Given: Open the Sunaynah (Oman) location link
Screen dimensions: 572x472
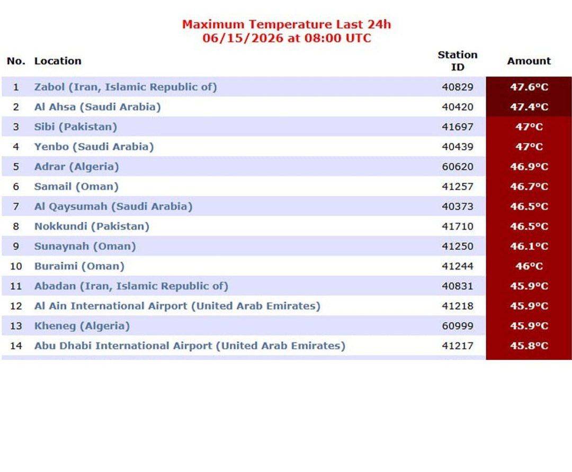Looking at the screenshot, I should click(85, 246).
